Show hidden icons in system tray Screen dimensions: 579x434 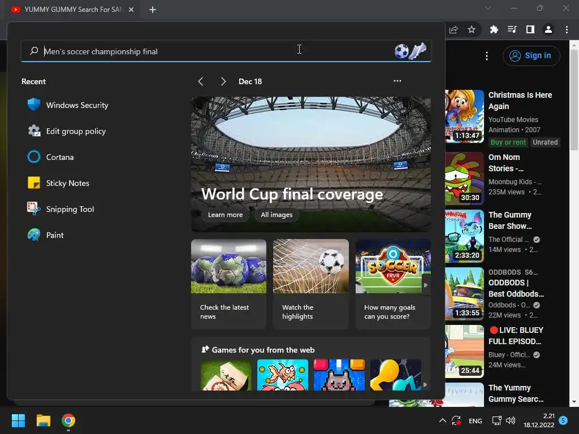(x=442, y=420)
